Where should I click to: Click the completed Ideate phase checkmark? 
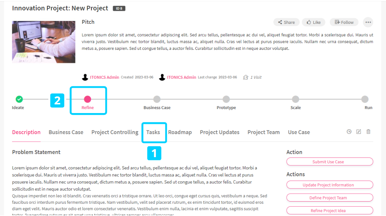coord(19,99)
